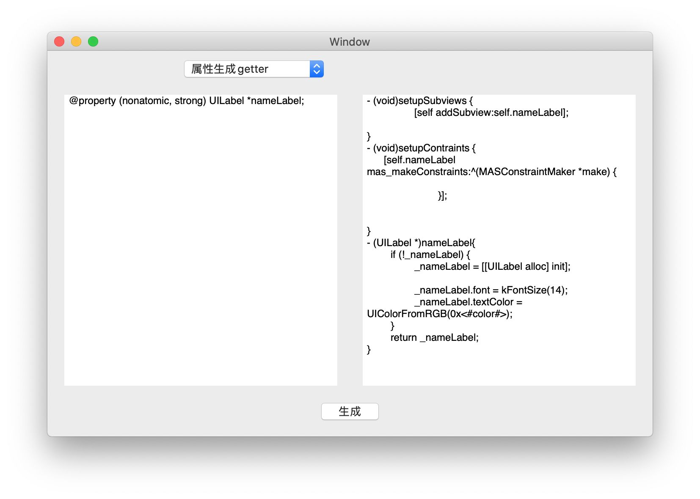Image resolution: width=700 pixels, height=499 pixels.
Task: Click the @property nameLabel line in the left text area
Action: tap(187, 101)
